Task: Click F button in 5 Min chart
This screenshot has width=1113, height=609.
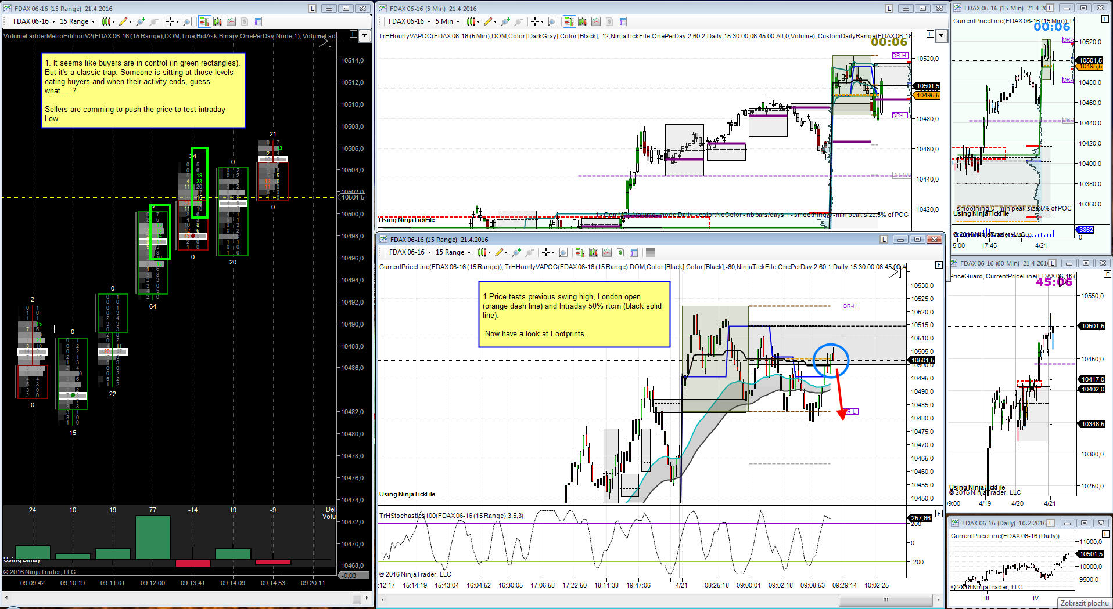Action: click(930, 34)
